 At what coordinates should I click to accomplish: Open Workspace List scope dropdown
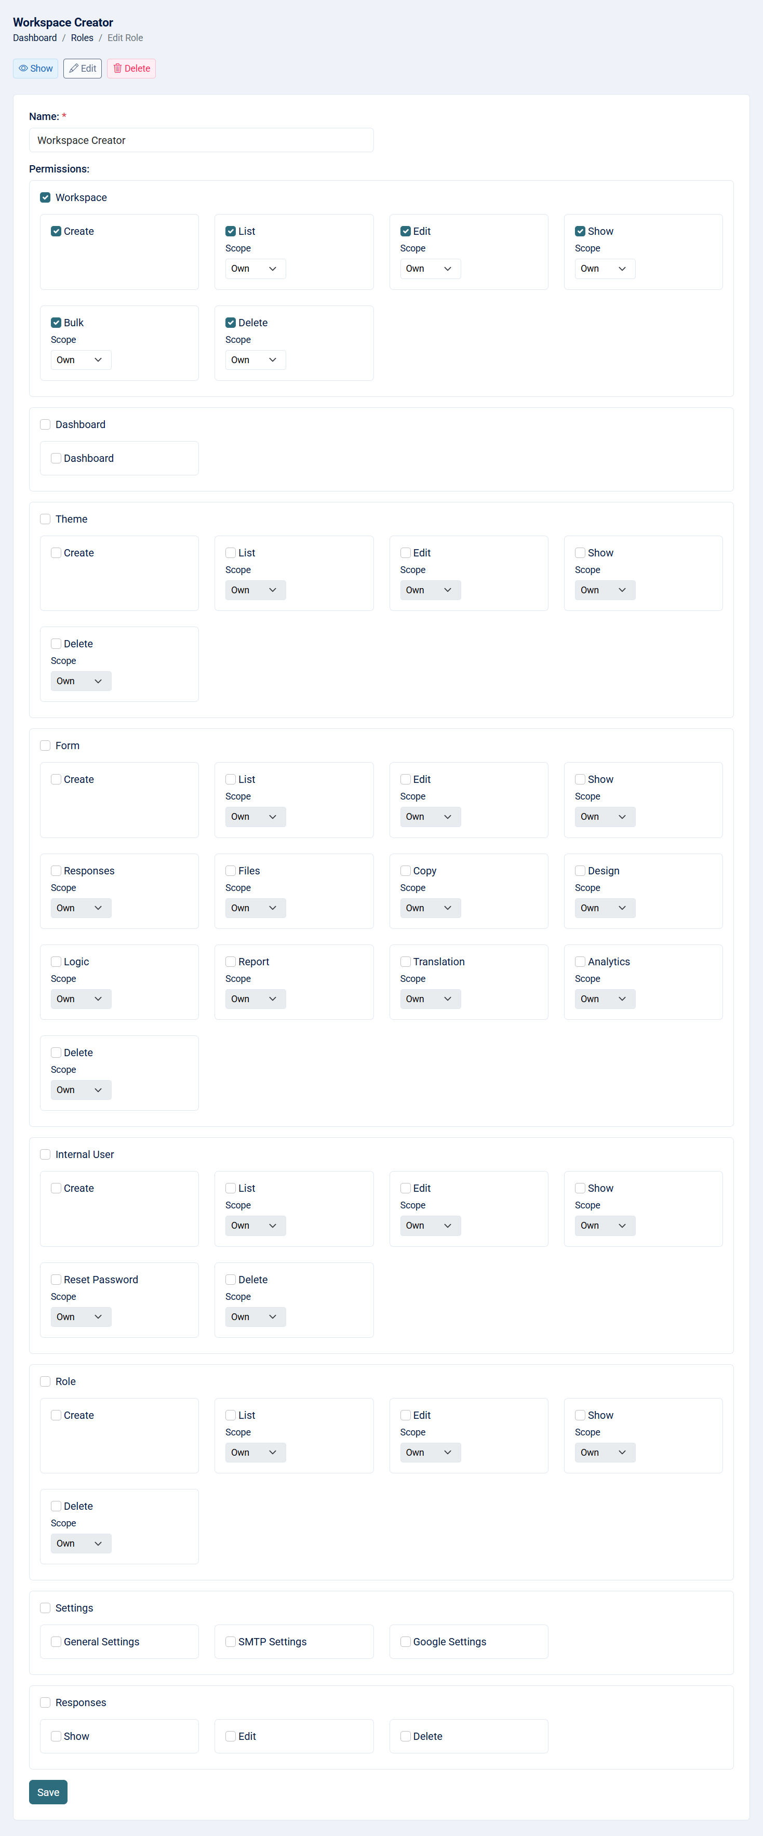click(255, 269)
